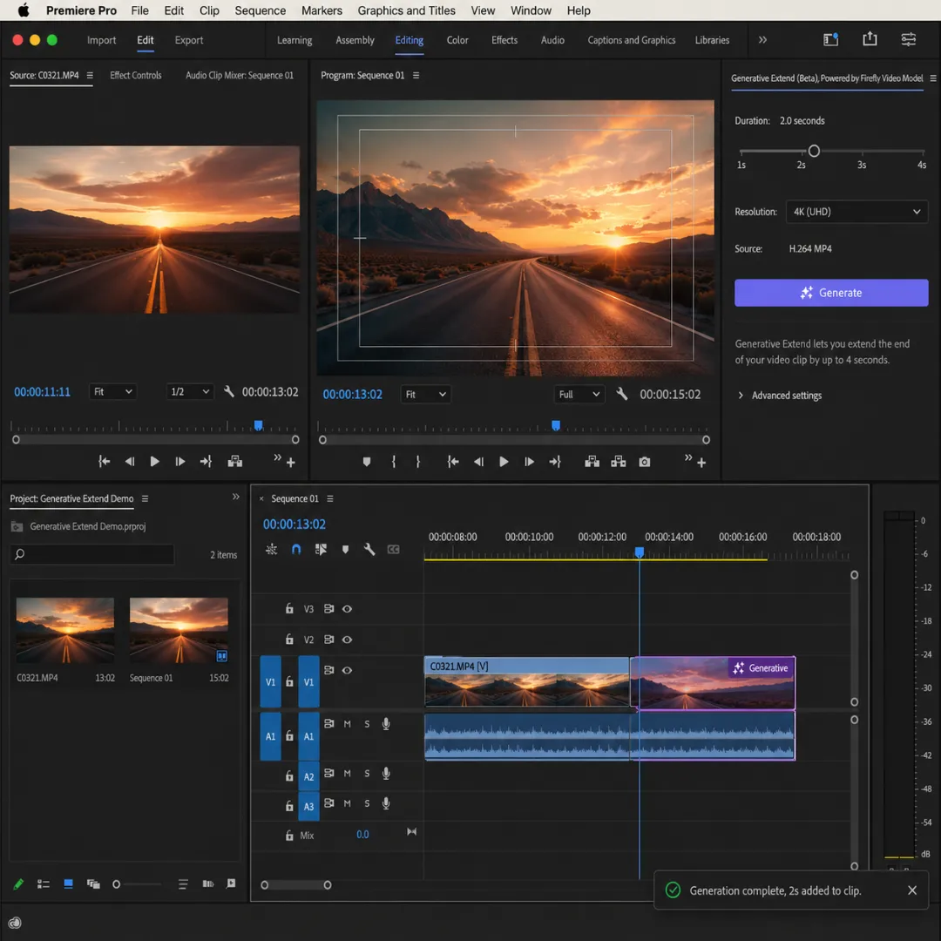Go to the Export page

pyautogui.click(x=189, y=40)
